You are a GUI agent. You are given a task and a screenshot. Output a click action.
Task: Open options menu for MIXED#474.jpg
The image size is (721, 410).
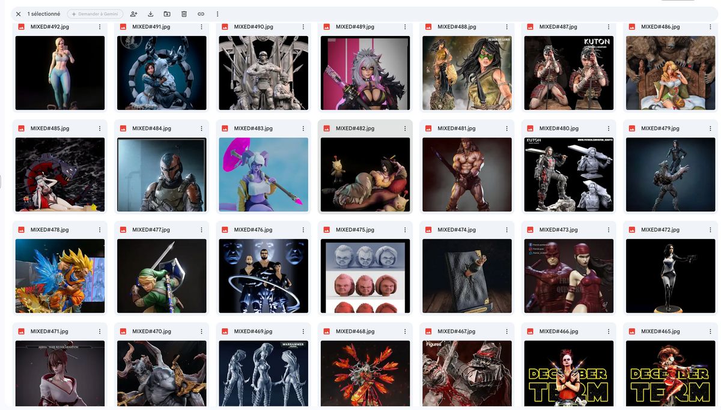(x=507, y=230)
